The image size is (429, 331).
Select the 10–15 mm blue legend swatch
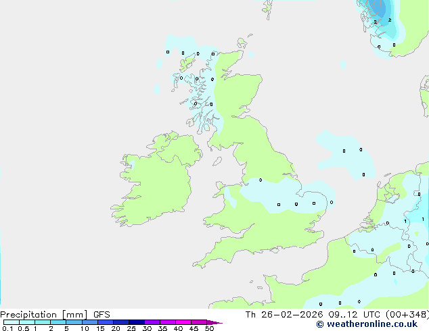(x=90, y=322)
